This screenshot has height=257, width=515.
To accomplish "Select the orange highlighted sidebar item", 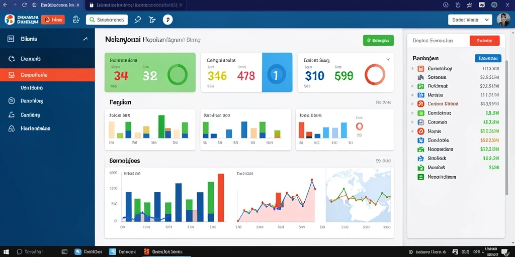I will pyautogui.click(x=47, y=75).
